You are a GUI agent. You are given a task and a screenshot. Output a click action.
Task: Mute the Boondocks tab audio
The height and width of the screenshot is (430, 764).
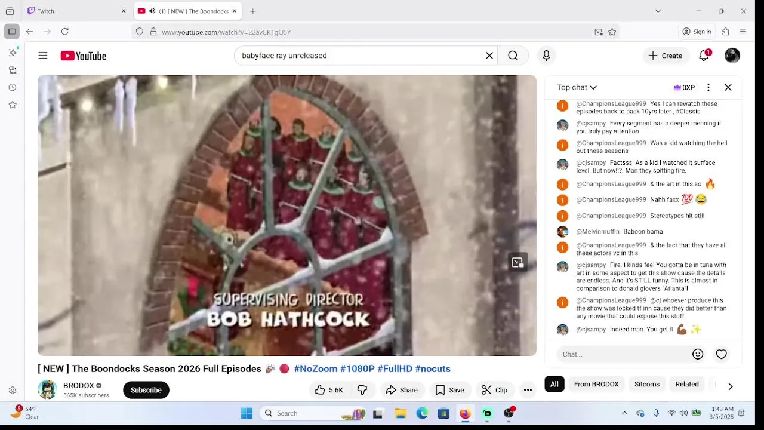point(152,11)
